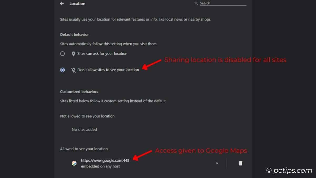Delete google.com from allowed sites via trash icon
The height and width of the screenshot is (178, 316).
tap(240, 163)
